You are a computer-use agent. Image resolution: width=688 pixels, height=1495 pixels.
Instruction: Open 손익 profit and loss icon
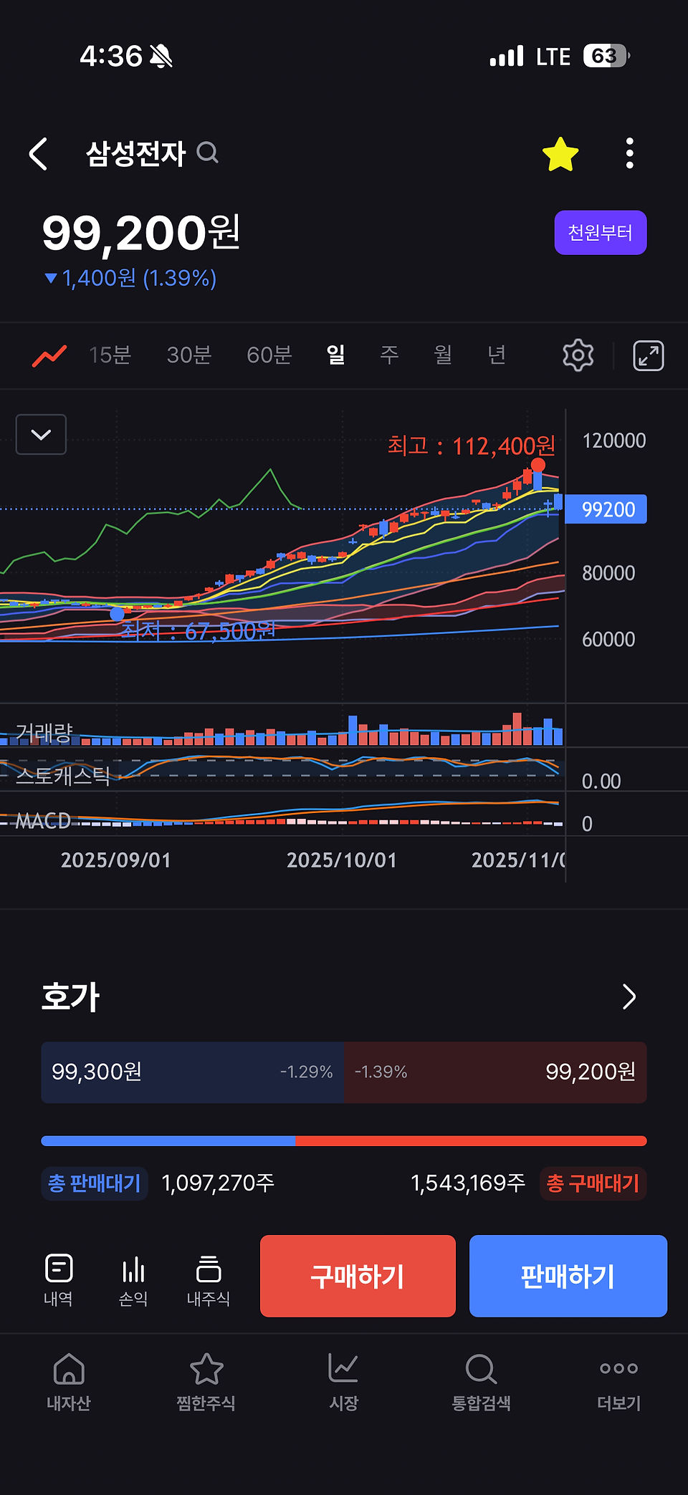[133, 1280]
